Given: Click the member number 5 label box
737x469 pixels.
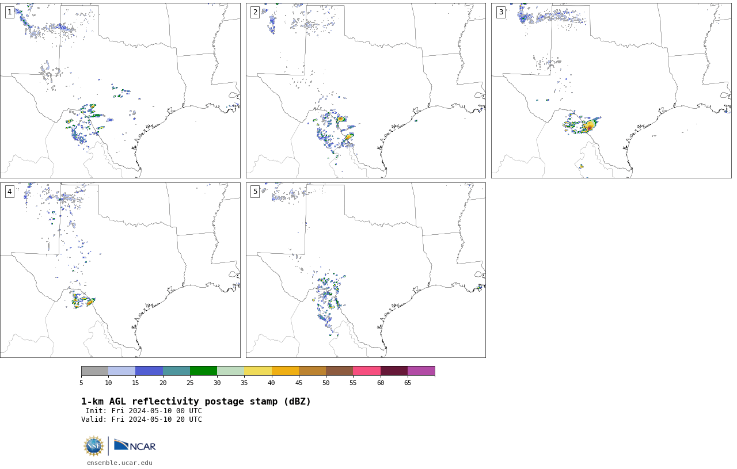Looking at the screenshot, I should click(x=255, y=192).
